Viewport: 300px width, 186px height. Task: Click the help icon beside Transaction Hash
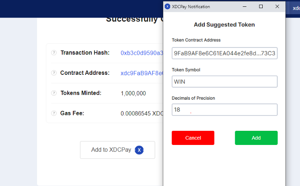tap(54, 53)
